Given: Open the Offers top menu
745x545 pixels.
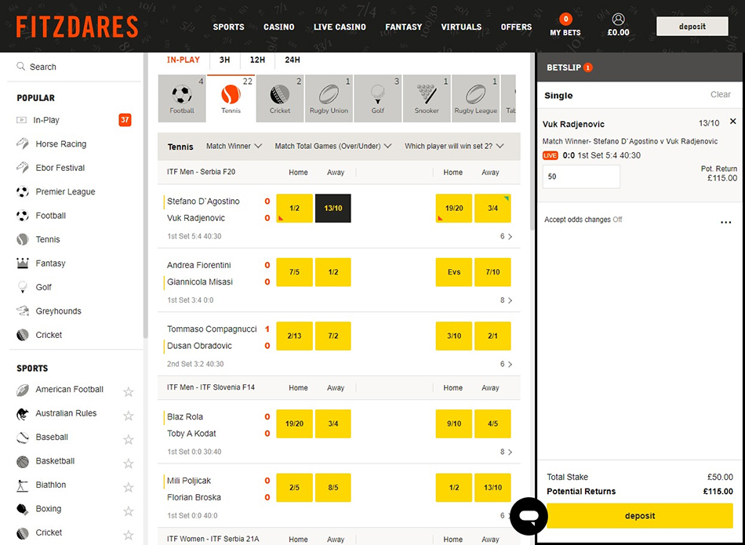Looking at the screenshot, I should pos(516,27).
